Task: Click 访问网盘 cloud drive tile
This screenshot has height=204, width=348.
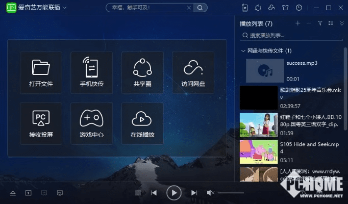Action: tap(193, 72)
